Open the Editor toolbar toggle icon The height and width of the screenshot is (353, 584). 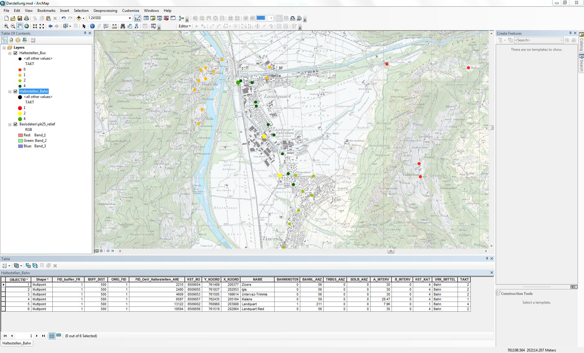pos(138,18)
